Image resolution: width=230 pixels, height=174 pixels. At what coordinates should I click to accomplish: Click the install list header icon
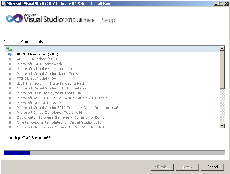(x=9, y=49)
